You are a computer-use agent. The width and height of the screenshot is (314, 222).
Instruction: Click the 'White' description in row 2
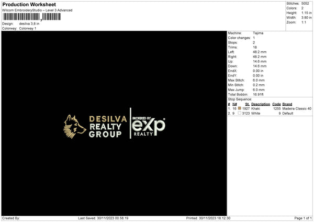pyautogui.click(x=256, y=114)
